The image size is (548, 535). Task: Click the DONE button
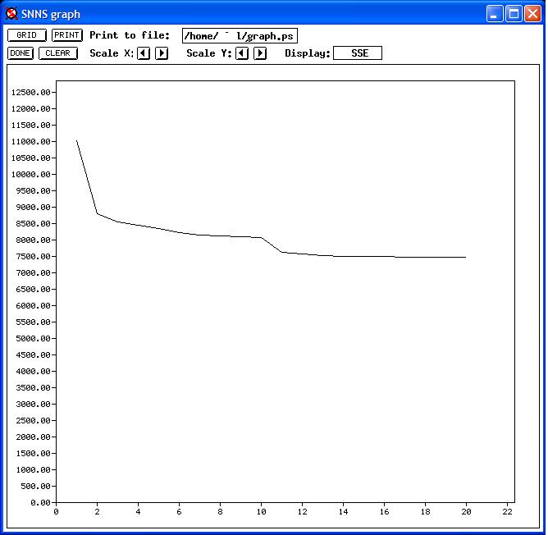coord(20,53)
